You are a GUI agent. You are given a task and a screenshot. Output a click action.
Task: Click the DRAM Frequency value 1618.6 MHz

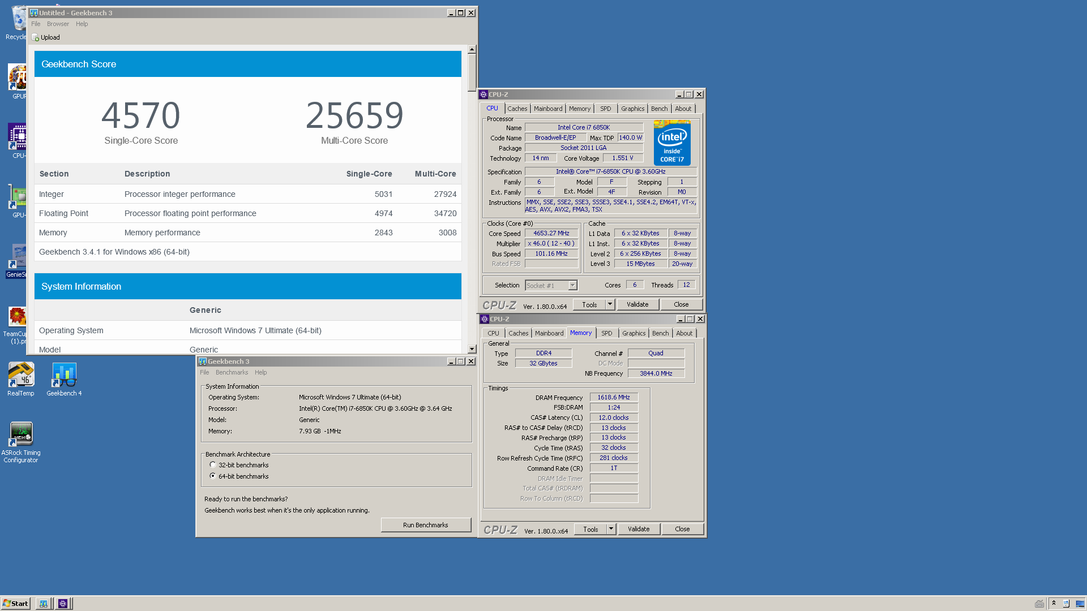pyautogui.click(x=614, y=397)
